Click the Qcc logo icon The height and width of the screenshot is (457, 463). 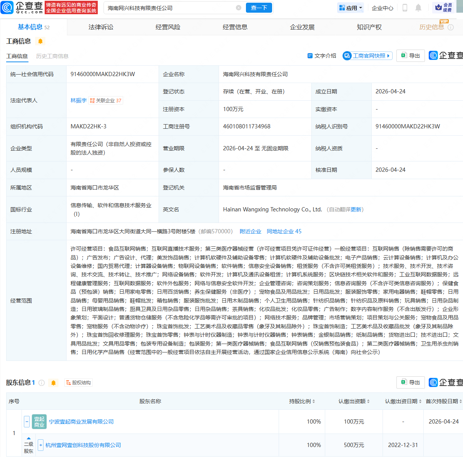coord(7,8)
